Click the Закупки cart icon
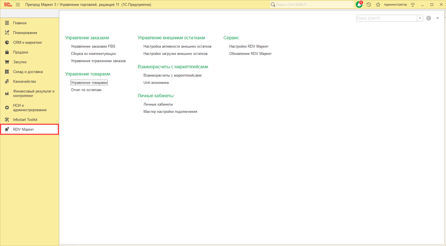 (7, 62)
